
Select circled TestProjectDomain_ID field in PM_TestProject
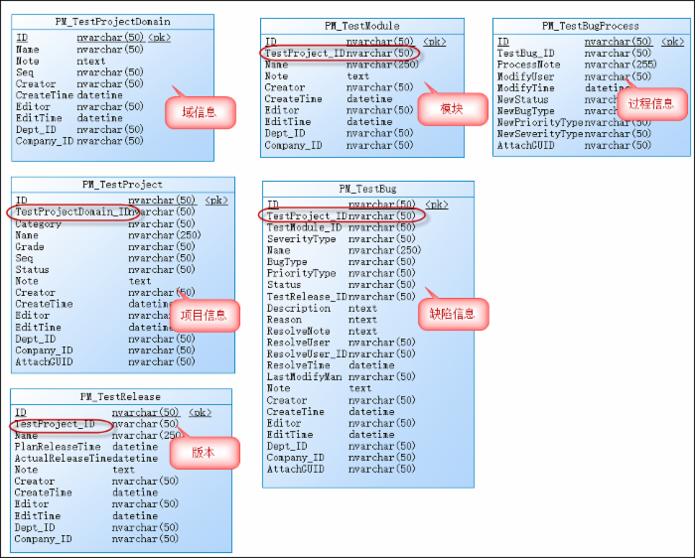(72, 212)
